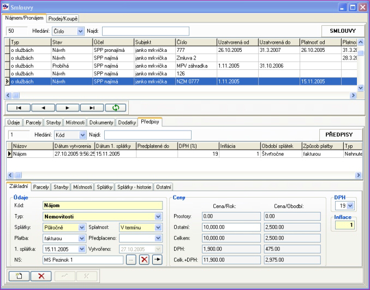Click the Celk.+DPH Cena/Rok value 11,900.00
This screenshot has height=290, width=370.
click(231, 260)
